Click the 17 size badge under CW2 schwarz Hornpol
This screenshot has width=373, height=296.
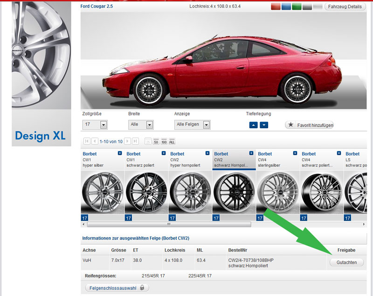click(x=216, y=218)
